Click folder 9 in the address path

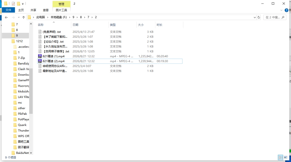73,17
